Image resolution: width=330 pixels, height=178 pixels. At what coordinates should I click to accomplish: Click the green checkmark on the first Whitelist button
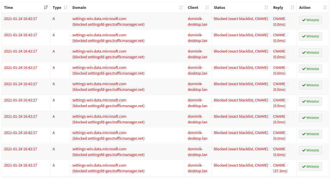[304, 20]
